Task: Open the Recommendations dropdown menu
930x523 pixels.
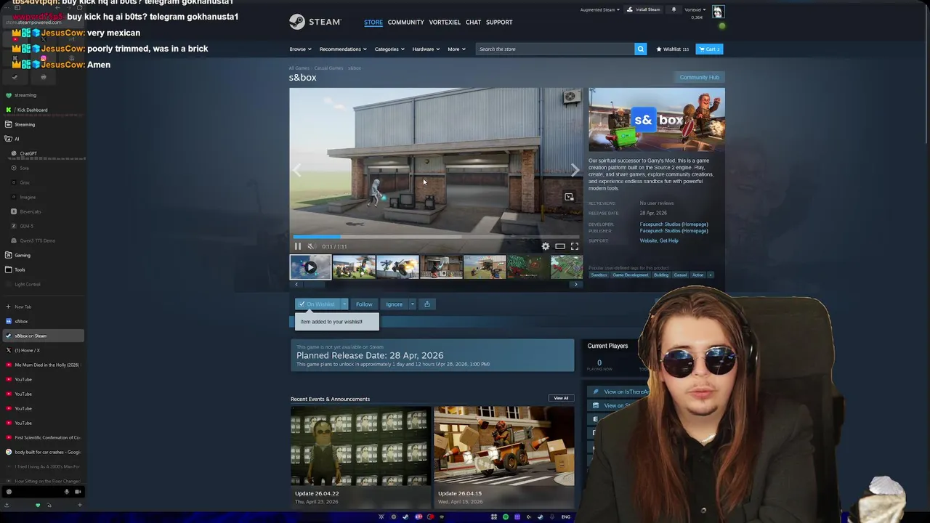Action: (x=343, y=49)
